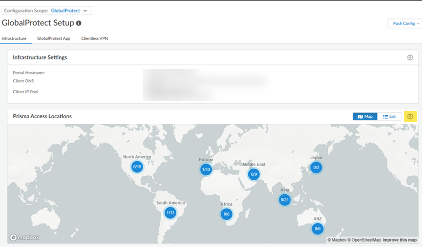Switch locations to Map view
Screen dimensions: 422x247
point(365,116)
